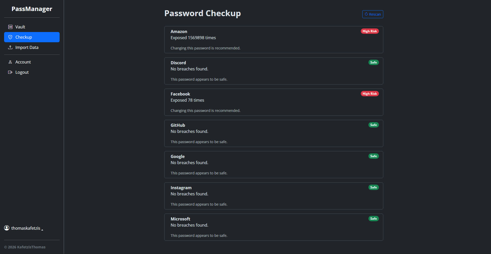Click the user avatar icon beside thomaskafetzis
The image size is (491, 254).
[7, 228]
